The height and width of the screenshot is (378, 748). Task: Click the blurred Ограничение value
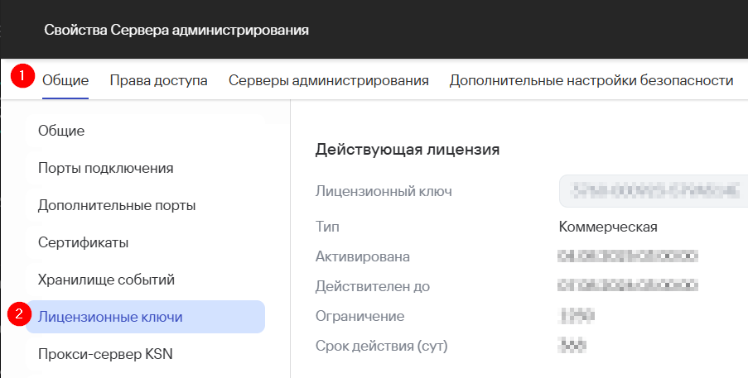577,315
